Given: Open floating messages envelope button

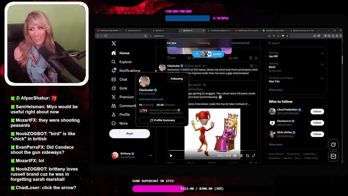Looking at the screenshot, I should (333, 156).
